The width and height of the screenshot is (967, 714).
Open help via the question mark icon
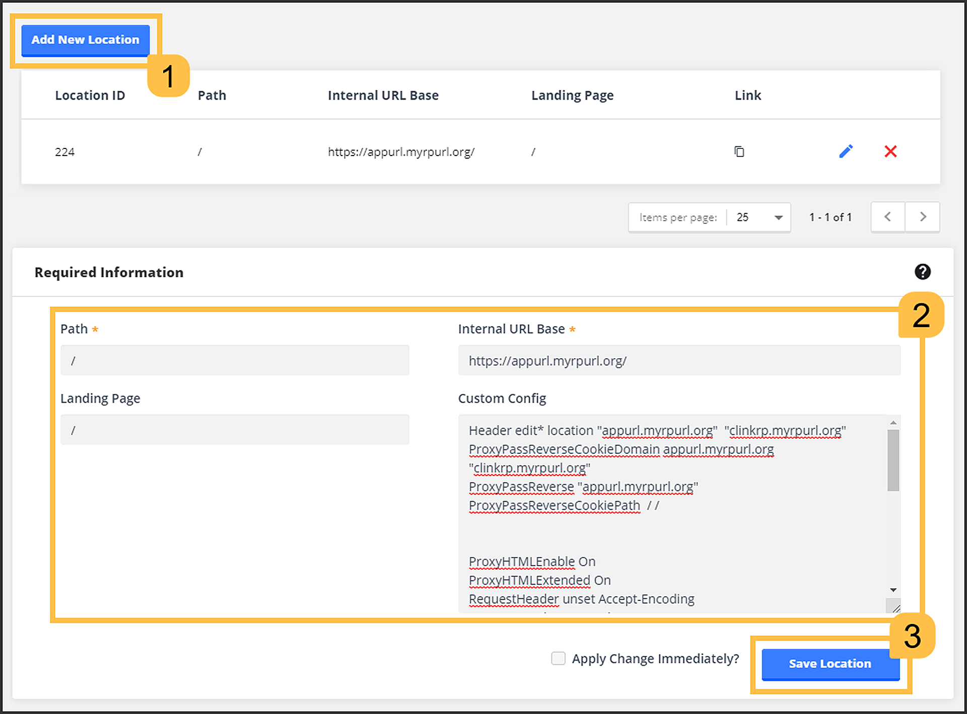pos(923,272)
